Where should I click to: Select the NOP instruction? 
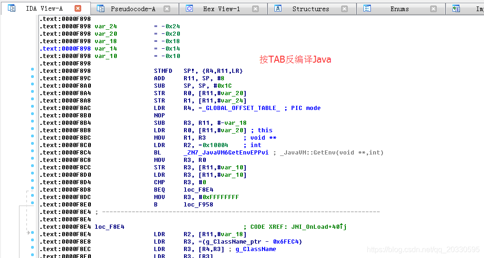159,116
